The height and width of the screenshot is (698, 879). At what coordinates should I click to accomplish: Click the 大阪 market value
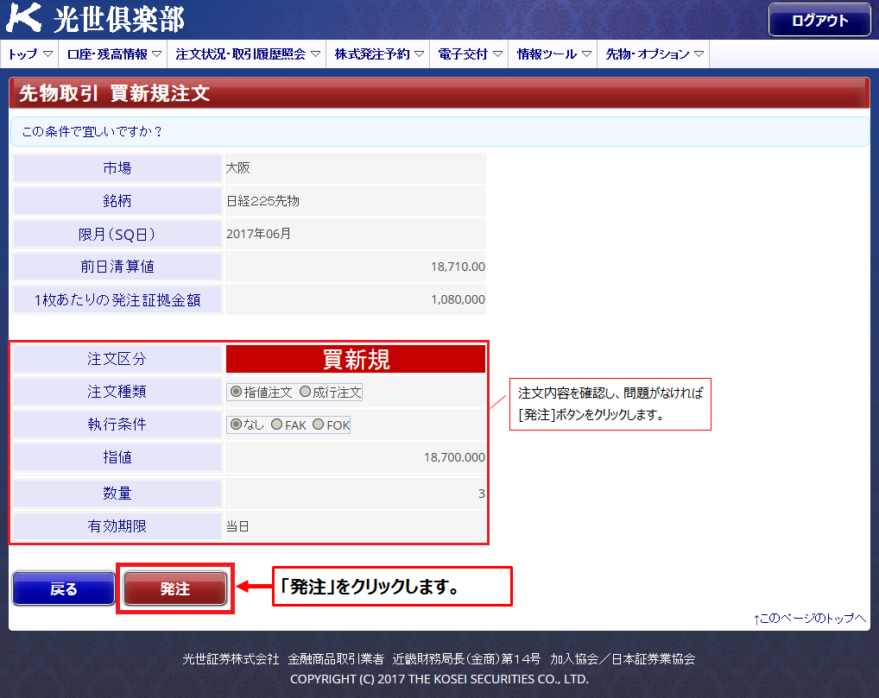tap(237, 168)
